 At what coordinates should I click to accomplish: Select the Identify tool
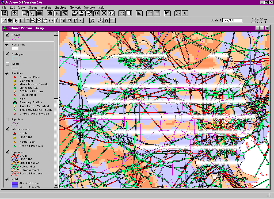[10, 21]
